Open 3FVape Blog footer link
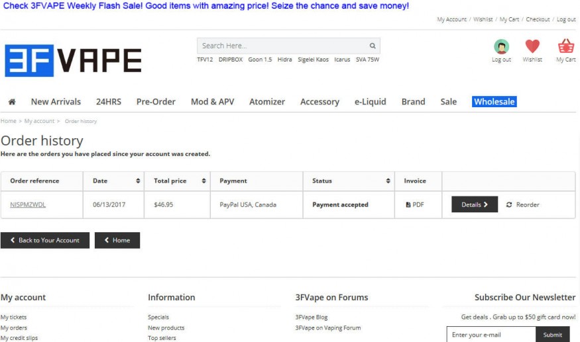This screenshot has width=580, height=342. [312, 318]
